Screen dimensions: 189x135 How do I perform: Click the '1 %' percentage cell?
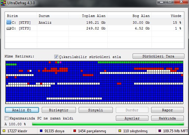click(178, 28)
